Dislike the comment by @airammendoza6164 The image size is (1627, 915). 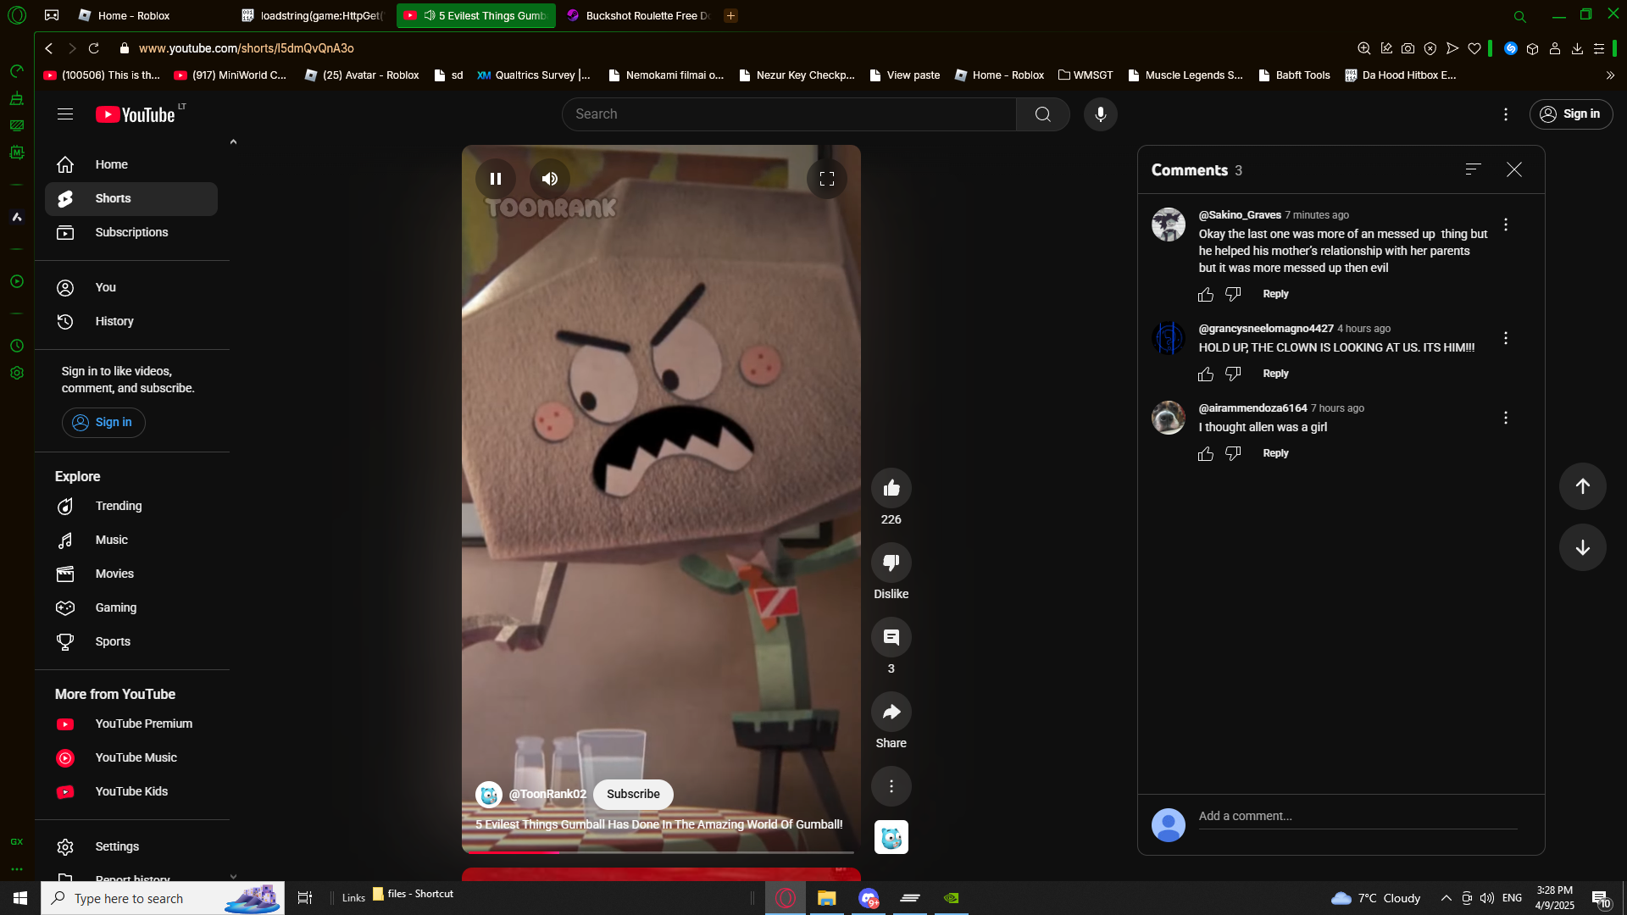click(1233, 453)
